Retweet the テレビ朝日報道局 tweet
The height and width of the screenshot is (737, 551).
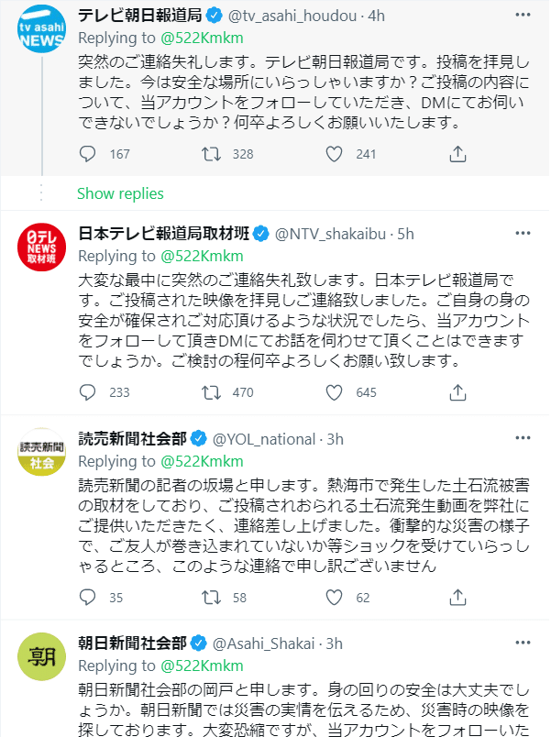[211, 154]
